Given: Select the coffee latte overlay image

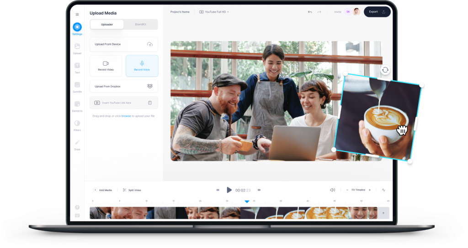Looking at the screenshot, I should (x=378, y=117).
